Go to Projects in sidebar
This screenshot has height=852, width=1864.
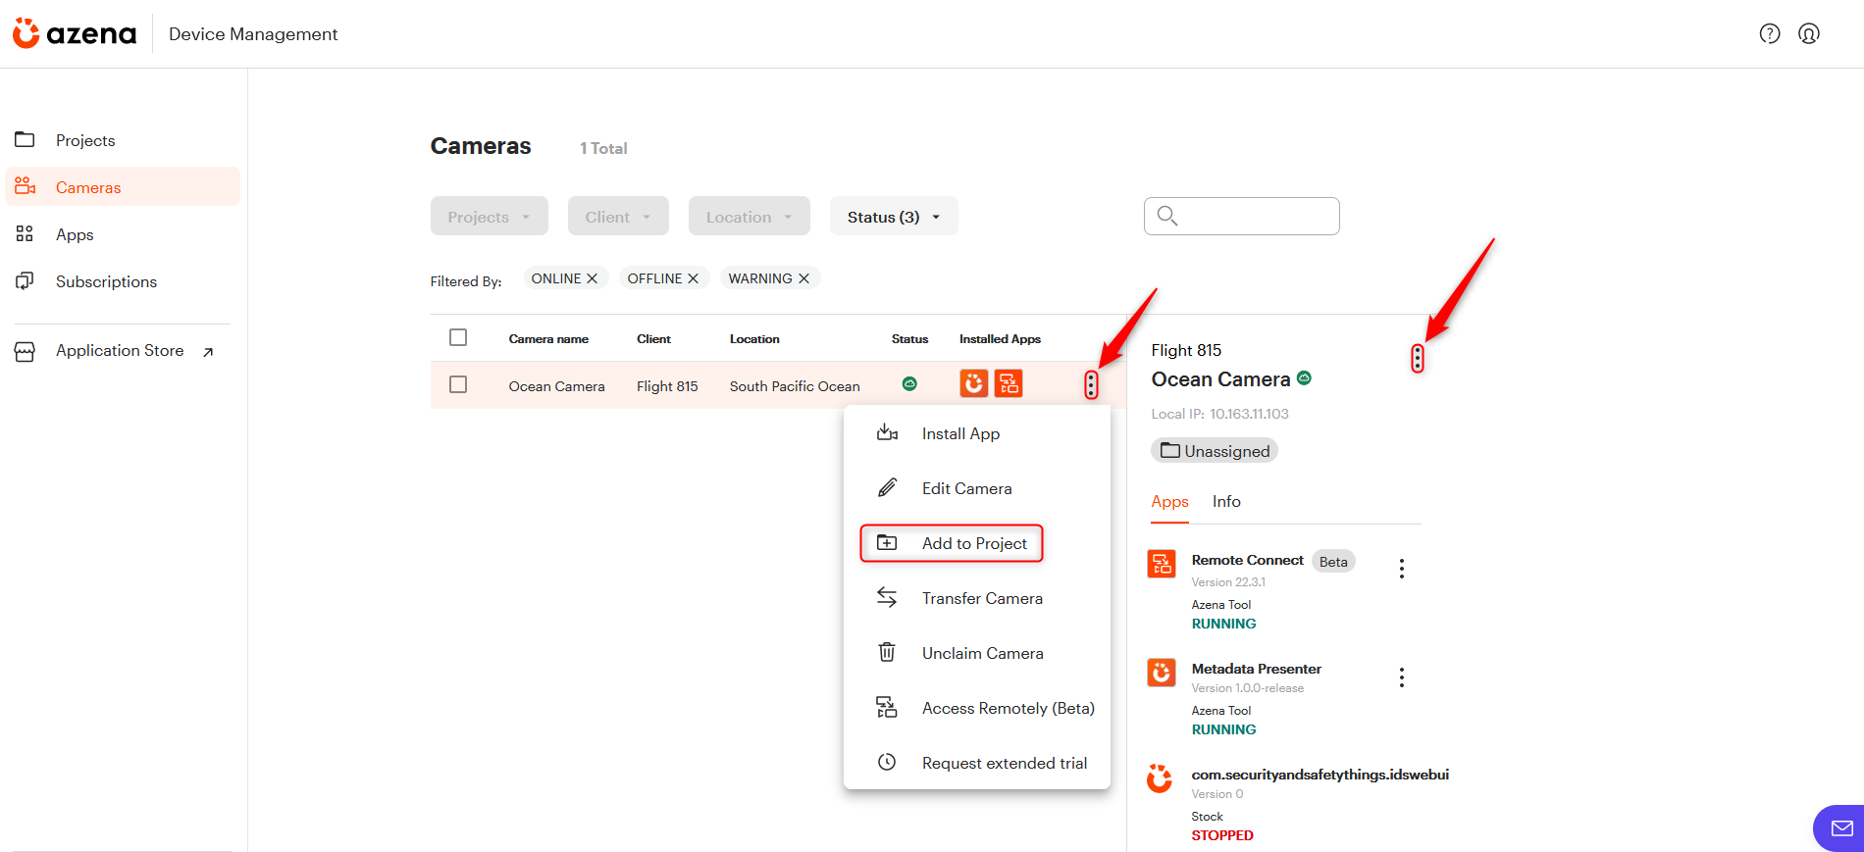coord(123,140)
